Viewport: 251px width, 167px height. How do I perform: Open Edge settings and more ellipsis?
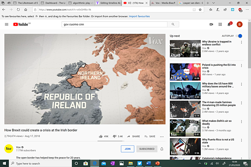point(247,9)
